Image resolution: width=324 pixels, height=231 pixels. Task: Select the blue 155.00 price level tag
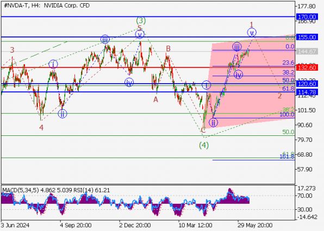pyautogui.click(x=307, y=37)
